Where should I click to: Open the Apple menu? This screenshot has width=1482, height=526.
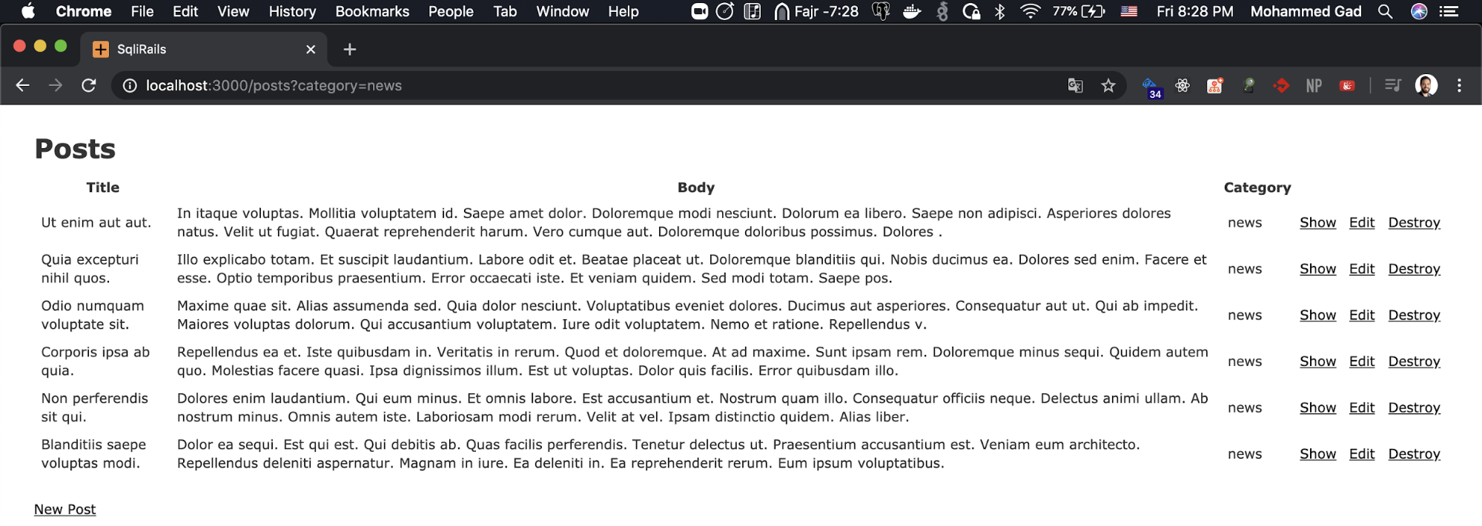[29, 11]
